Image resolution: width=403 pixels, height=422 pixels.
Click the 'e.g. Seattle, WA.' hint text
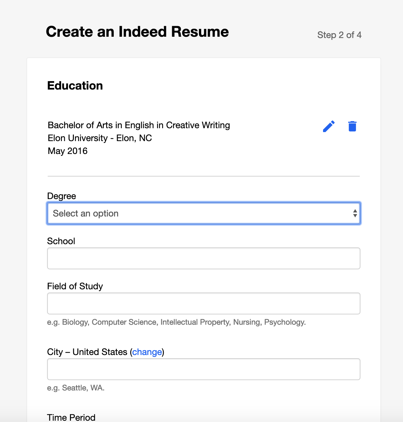(x=76, y=388)
